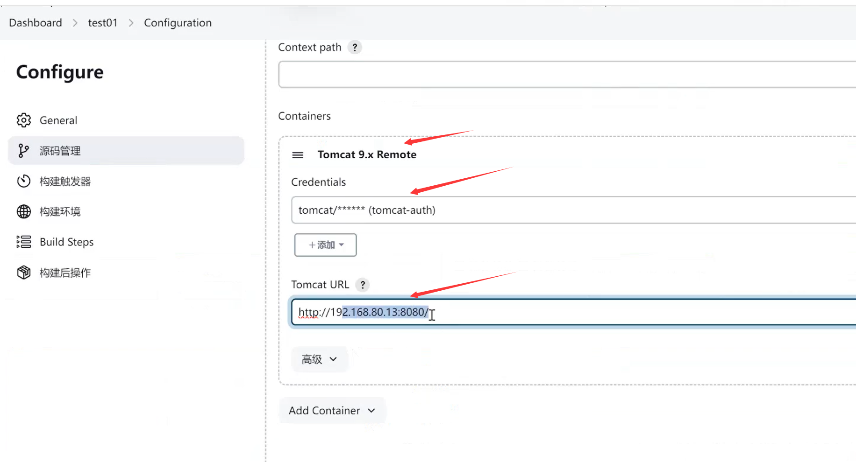Click the General gear icon
This screenshot has width=856, height=462.
[24, 120]
